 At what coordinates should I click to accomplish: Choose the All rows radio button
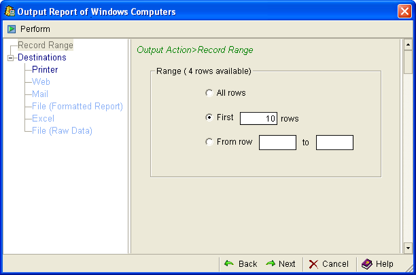pos(209,93)
